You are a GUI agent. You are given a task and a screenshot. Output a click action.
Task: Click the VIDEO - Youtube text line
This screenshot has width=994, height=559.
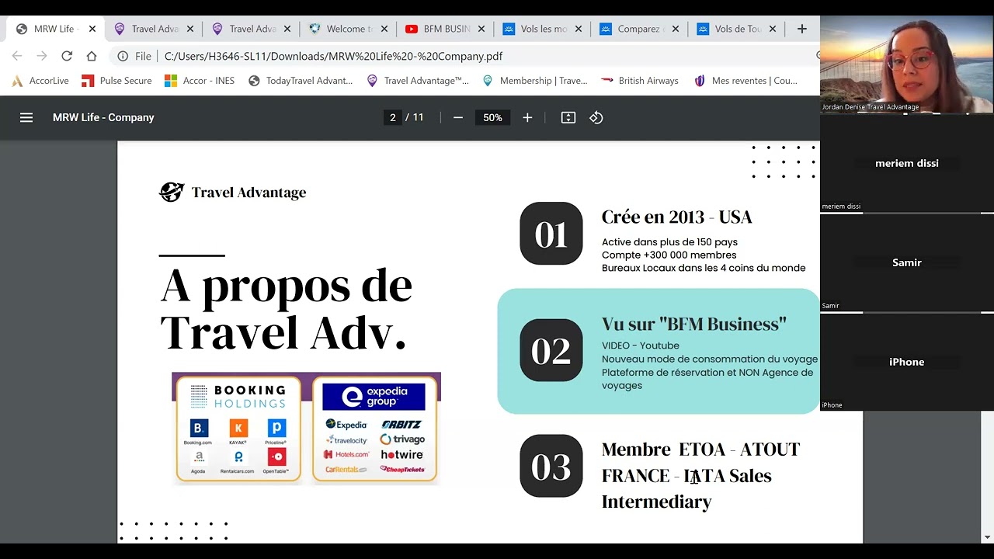coord(641,345)
